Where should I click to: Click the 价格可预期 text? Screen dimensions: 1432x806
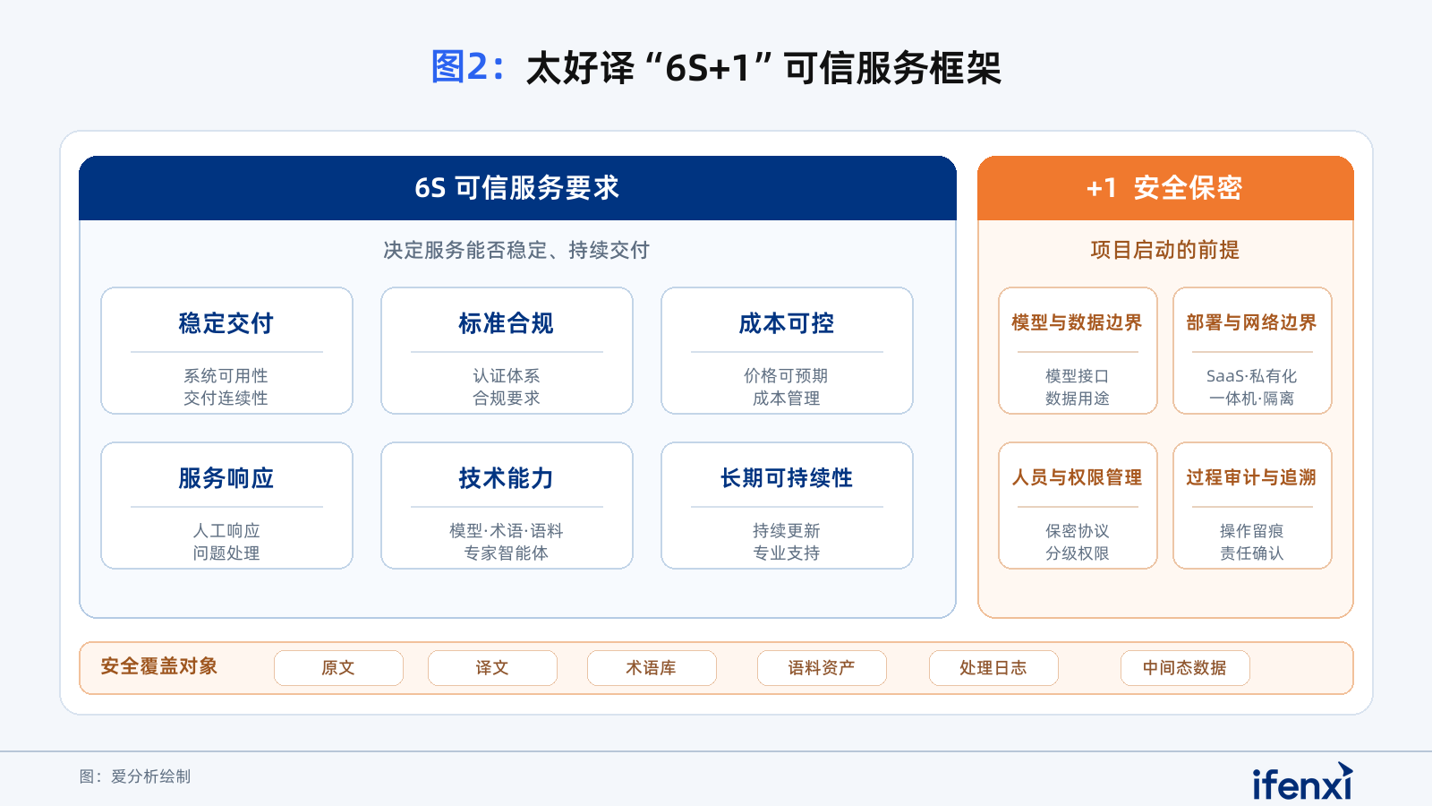pyautogui.click(x=787, y=376)
